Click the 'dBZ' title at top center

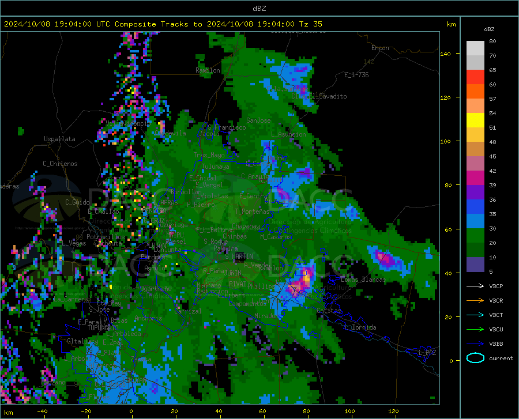click(x=259, y=9)
